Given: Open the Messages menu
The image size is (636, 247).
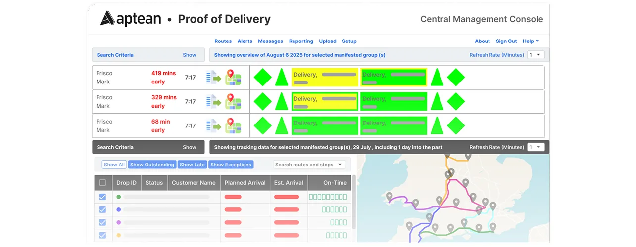Looking at the screenshot, I should 271,41.
